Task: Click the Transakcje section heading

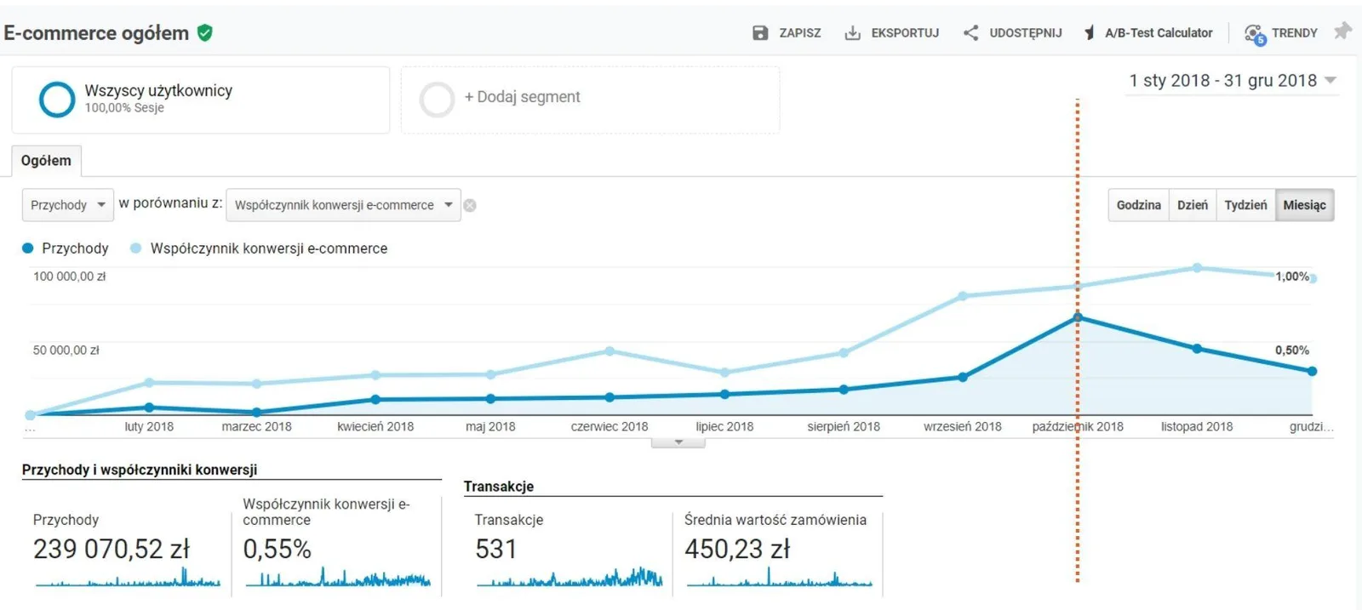Action: 499,487
